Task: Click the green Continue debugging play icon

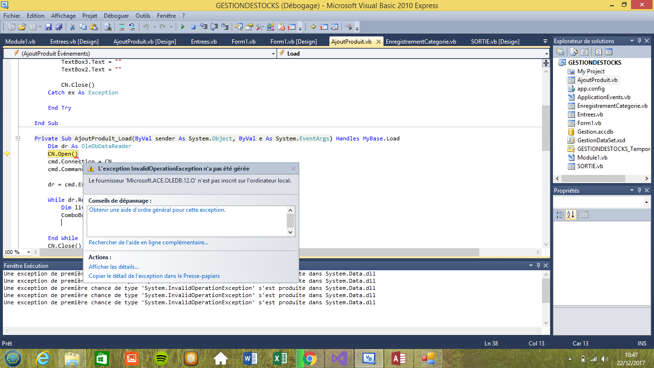Action: pos(182,27)
